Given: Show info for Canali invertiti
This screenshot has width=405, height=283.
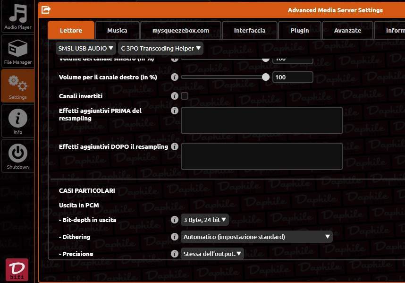Looking at the screenshot, I should pos(175,96).
